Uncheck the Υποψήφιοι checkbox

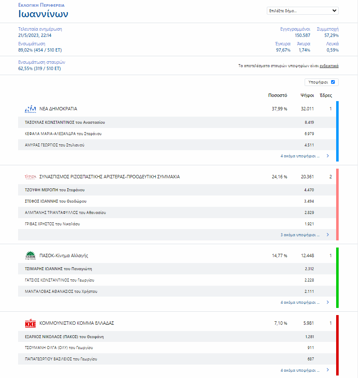point(333,82)
